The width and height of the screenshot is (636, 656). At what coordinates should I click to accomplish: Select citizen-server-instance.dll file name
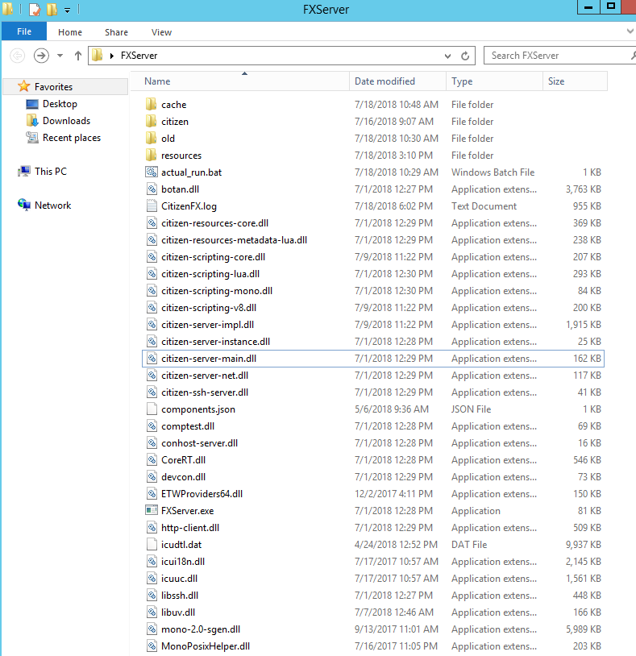click(215, 342)
